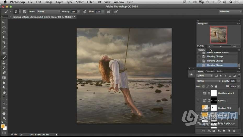
Task: Toggle pressure for size button
Action: (116, 12)
